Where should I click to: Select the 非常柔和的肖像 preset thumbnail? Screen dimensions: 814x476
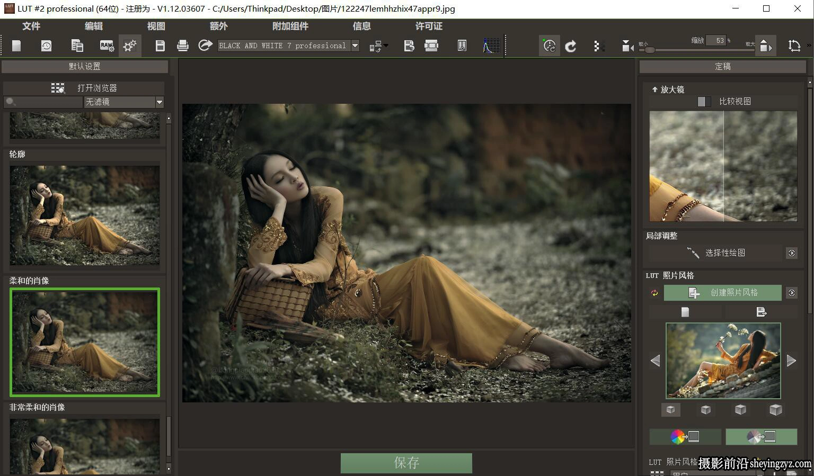[85, 446]
